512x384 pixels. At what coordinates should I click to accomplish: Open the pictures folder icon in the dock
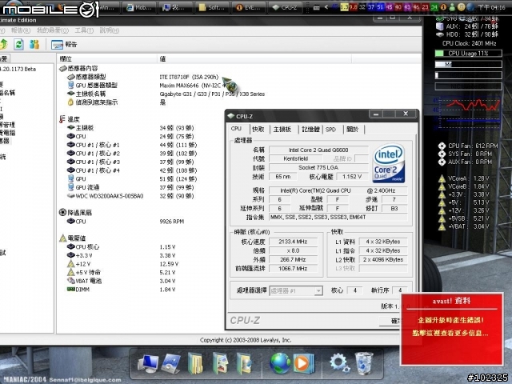pyautogui.click(x=221, y=363)
